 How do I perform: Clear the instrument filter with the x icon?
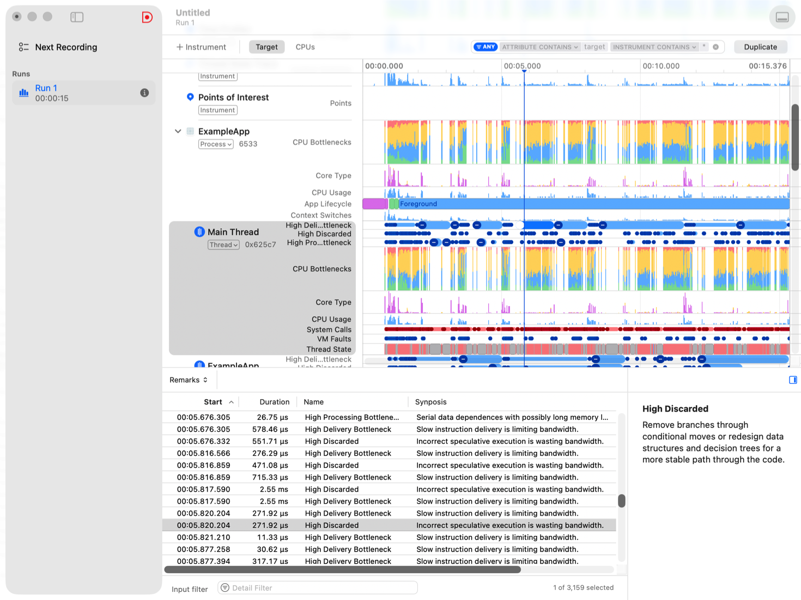[715, 47]
